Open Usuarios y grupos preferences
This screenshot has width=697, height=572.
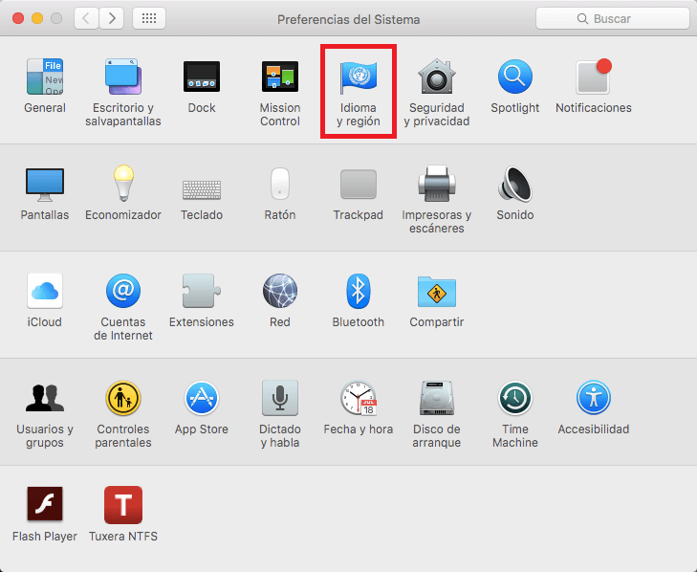[x=44, y=398]
